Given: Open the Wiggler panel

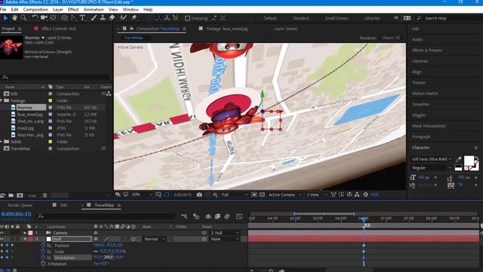Looking at the screenshot, I should [419, 116].
